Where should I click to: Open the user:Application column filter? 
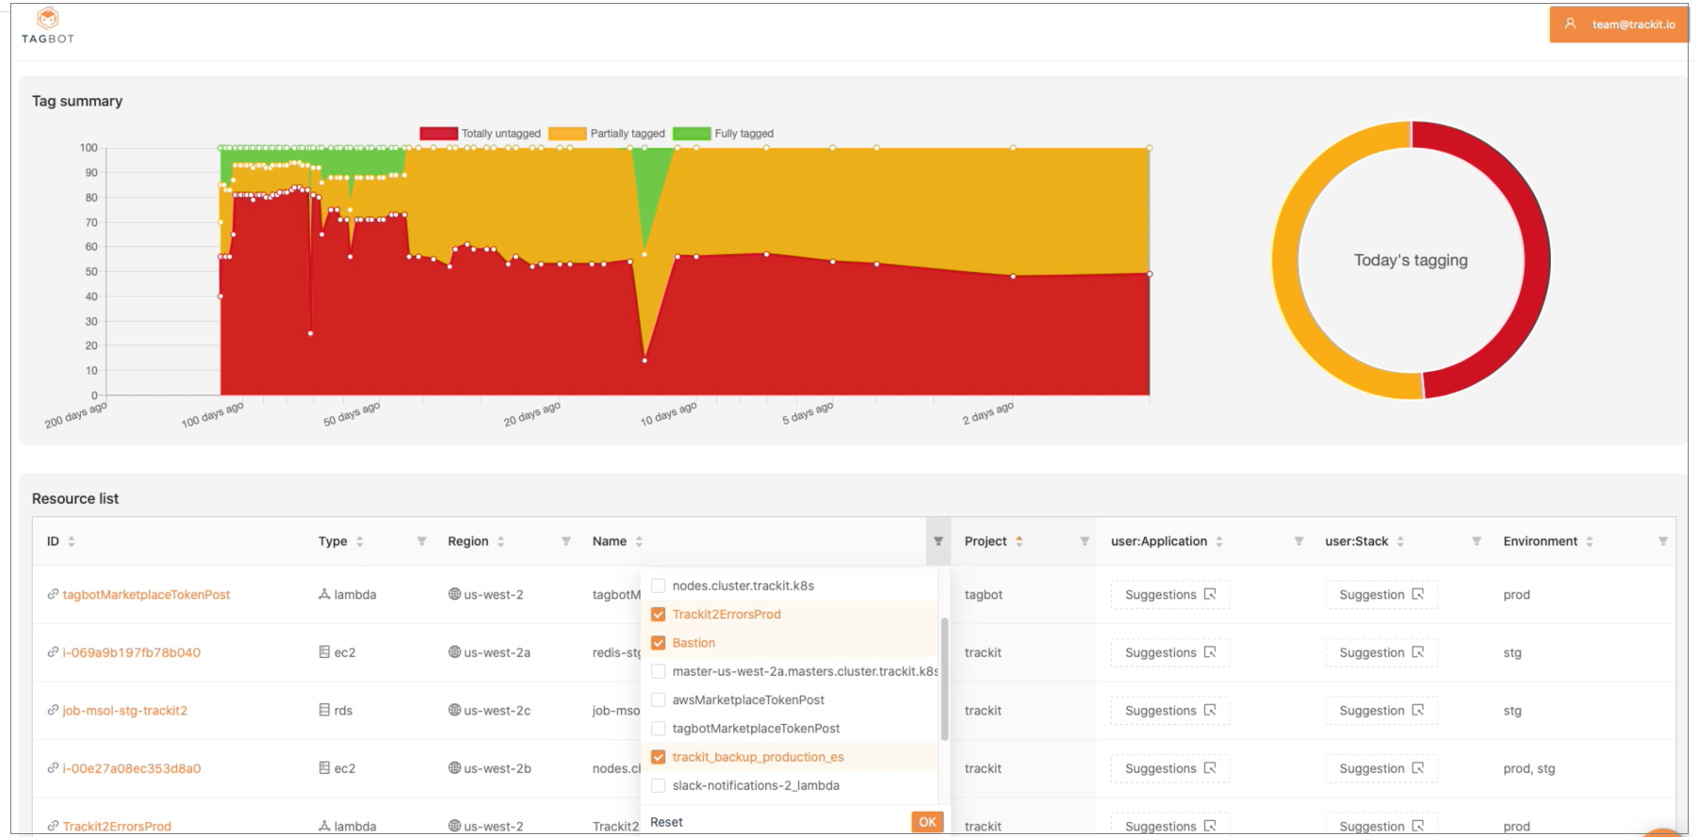click(1299, 541)
